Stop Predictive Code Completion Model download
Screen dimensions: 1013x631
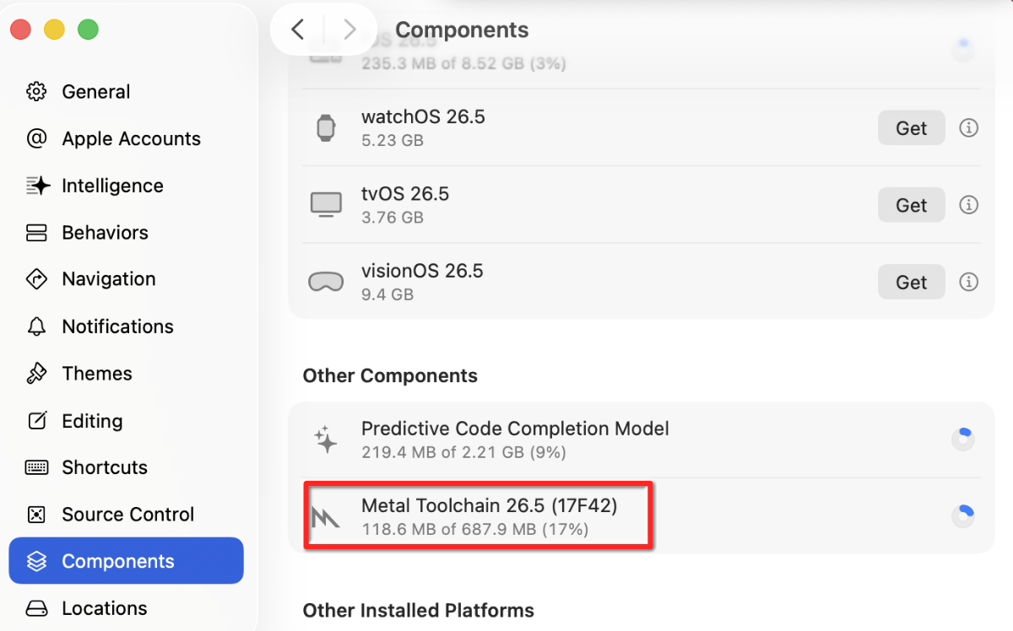tap(962, 439)
